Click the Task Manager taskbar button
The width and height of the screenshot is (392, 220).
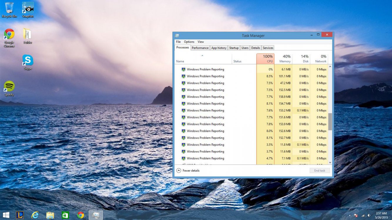[x=96, y=215]
